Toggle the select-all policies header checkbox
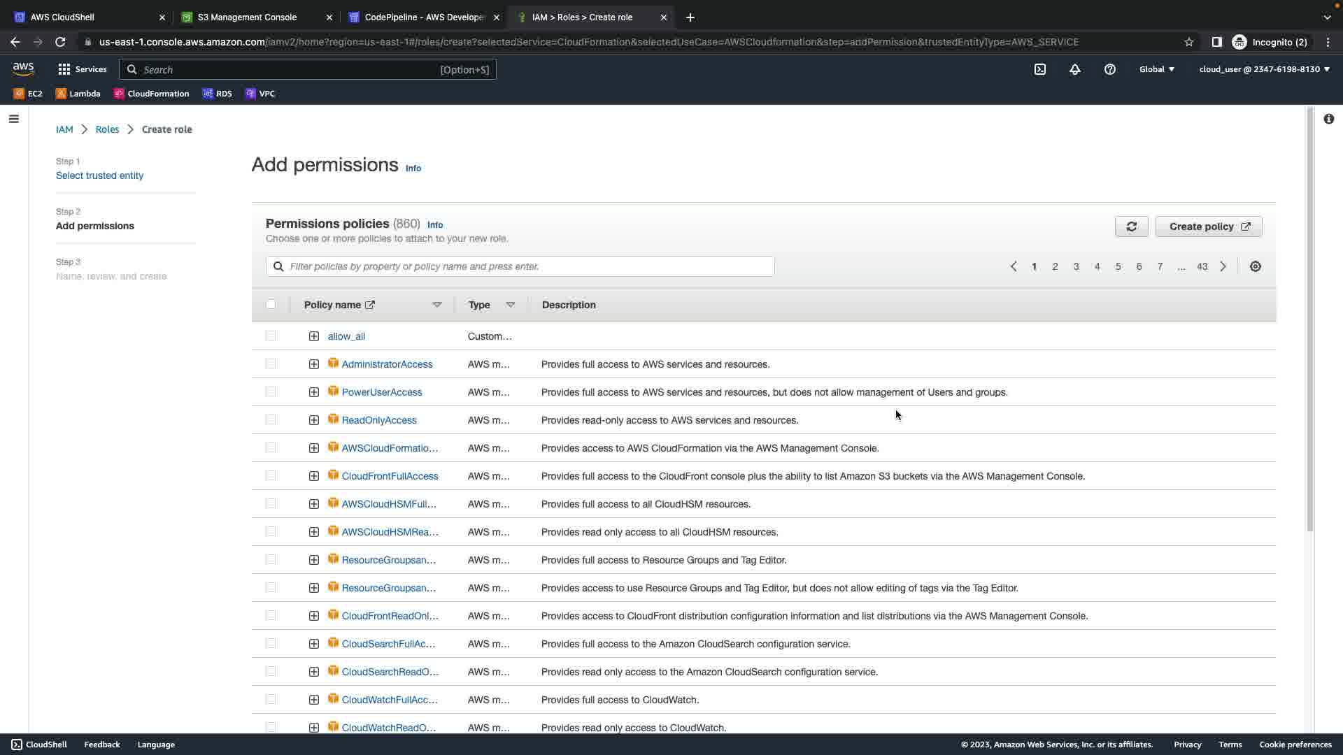This screenshot has height=755, width=1343. (x=271, y=304)
